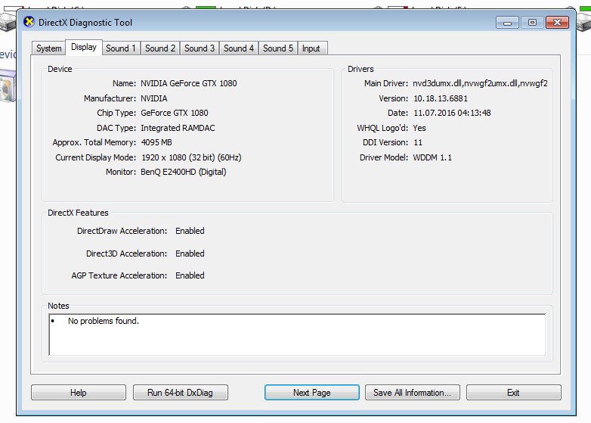Viewport: 591px width, 423px height.
Task: Select the Display tab
Action: click(84, 47)
